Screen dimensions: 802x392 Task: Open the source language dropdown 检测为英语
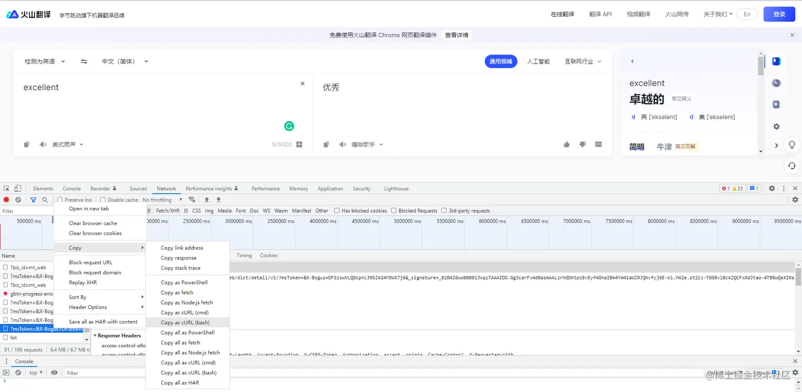pyautogui.click(x=45, y=61)
